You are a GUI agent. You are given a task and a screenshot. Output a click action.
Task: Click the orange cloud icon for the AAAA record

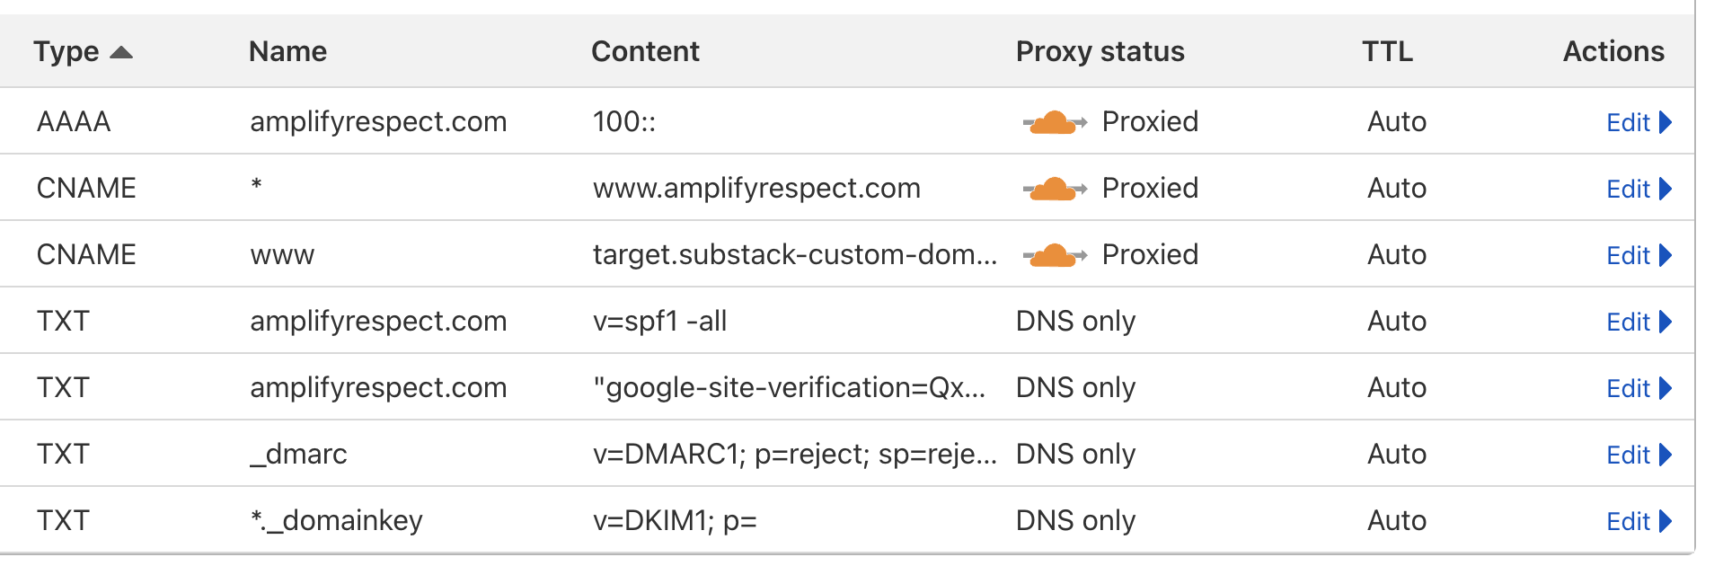(x=1055, y=122)
